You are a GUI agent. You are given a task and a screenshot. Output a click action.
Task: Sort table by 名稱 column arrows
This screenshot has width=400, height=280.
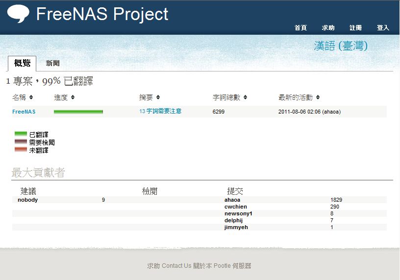[31, 97]
